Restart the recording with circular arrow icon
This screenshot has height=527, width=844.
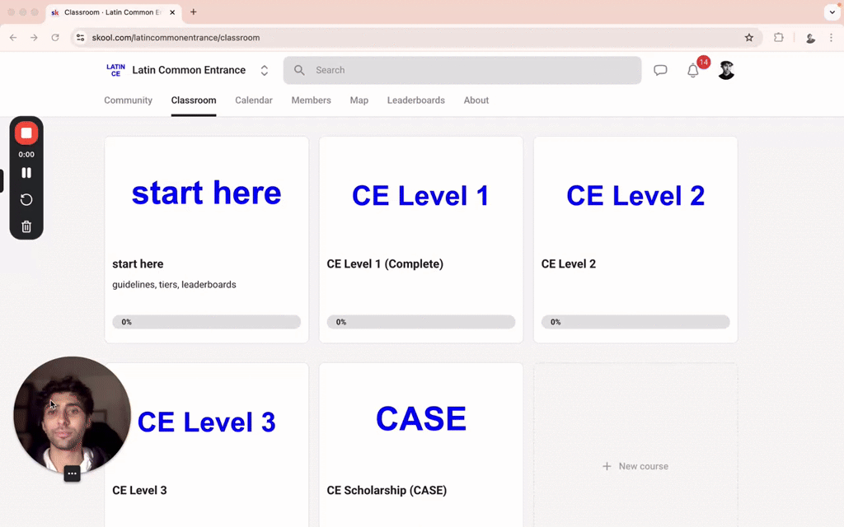(26, 199)
